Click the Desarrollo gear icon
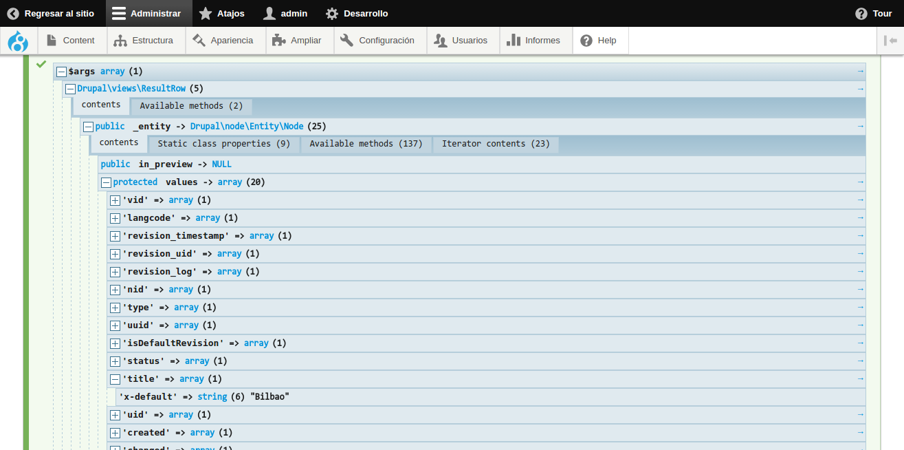This screenshot has width=904, height=450. [332, 14]
